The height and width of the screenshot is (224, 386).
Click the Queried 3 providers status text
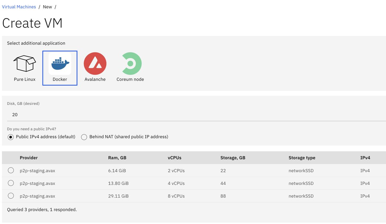[42, 210]
